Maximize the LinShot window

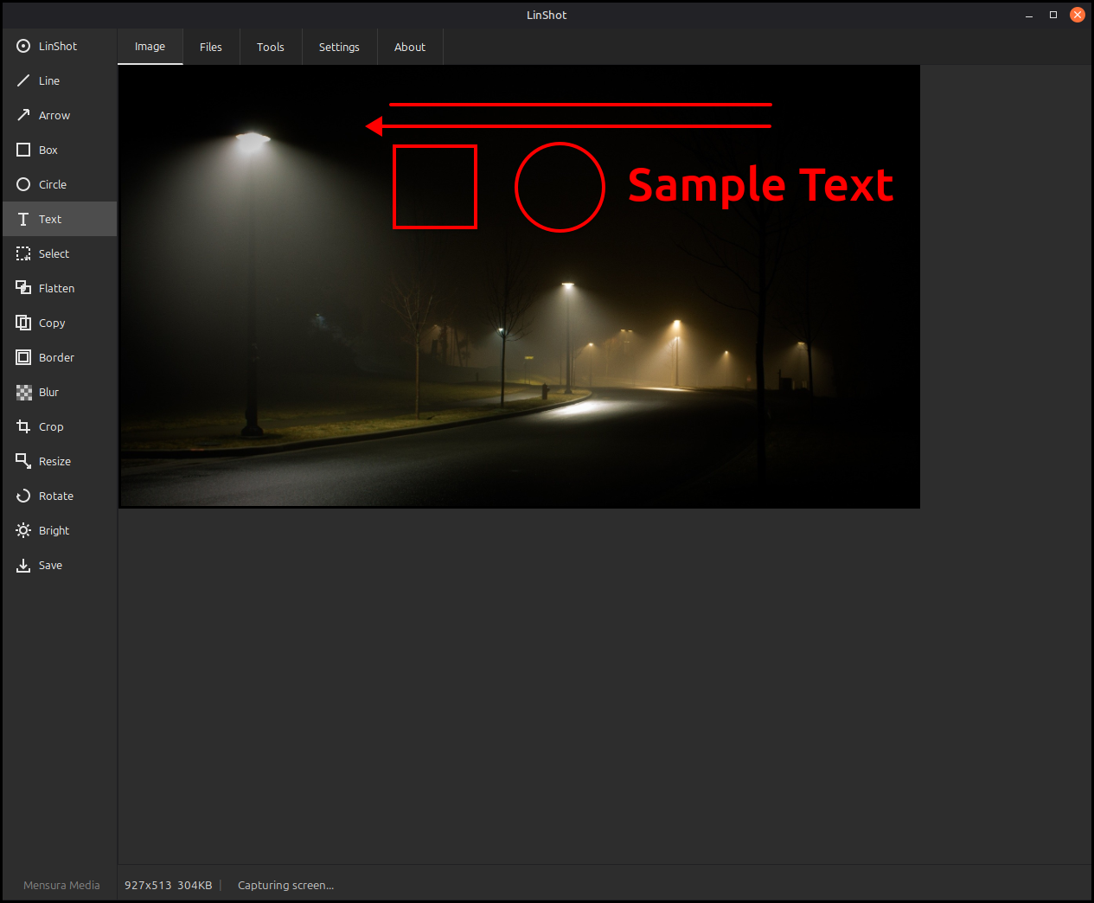pyautogui.click(x=1053, y=15)
